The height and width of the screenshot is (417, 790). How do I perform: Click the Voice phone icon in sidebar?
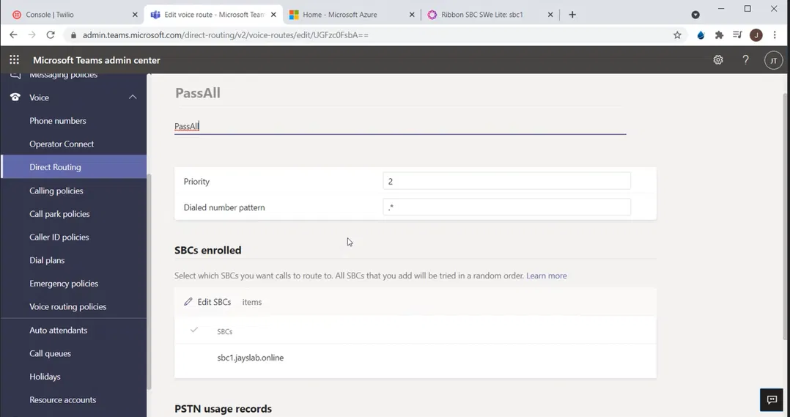coord(15,97)
